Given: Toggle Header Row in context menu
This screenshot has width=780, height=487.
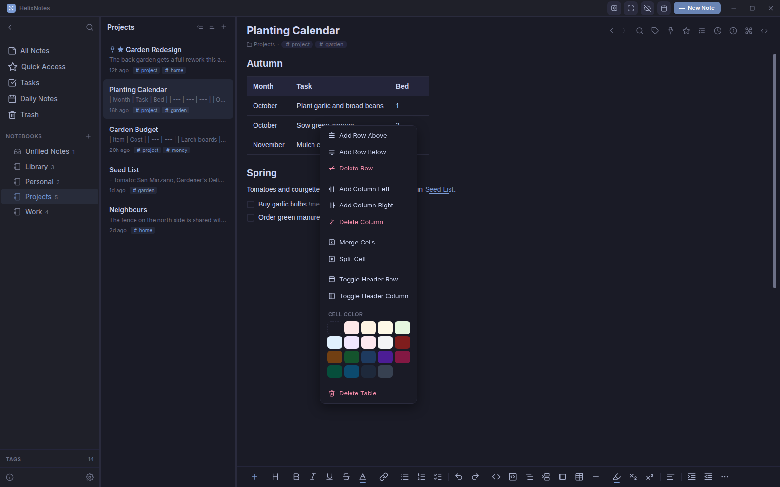Looking at the screenshot, I should [x=369, y=280].
